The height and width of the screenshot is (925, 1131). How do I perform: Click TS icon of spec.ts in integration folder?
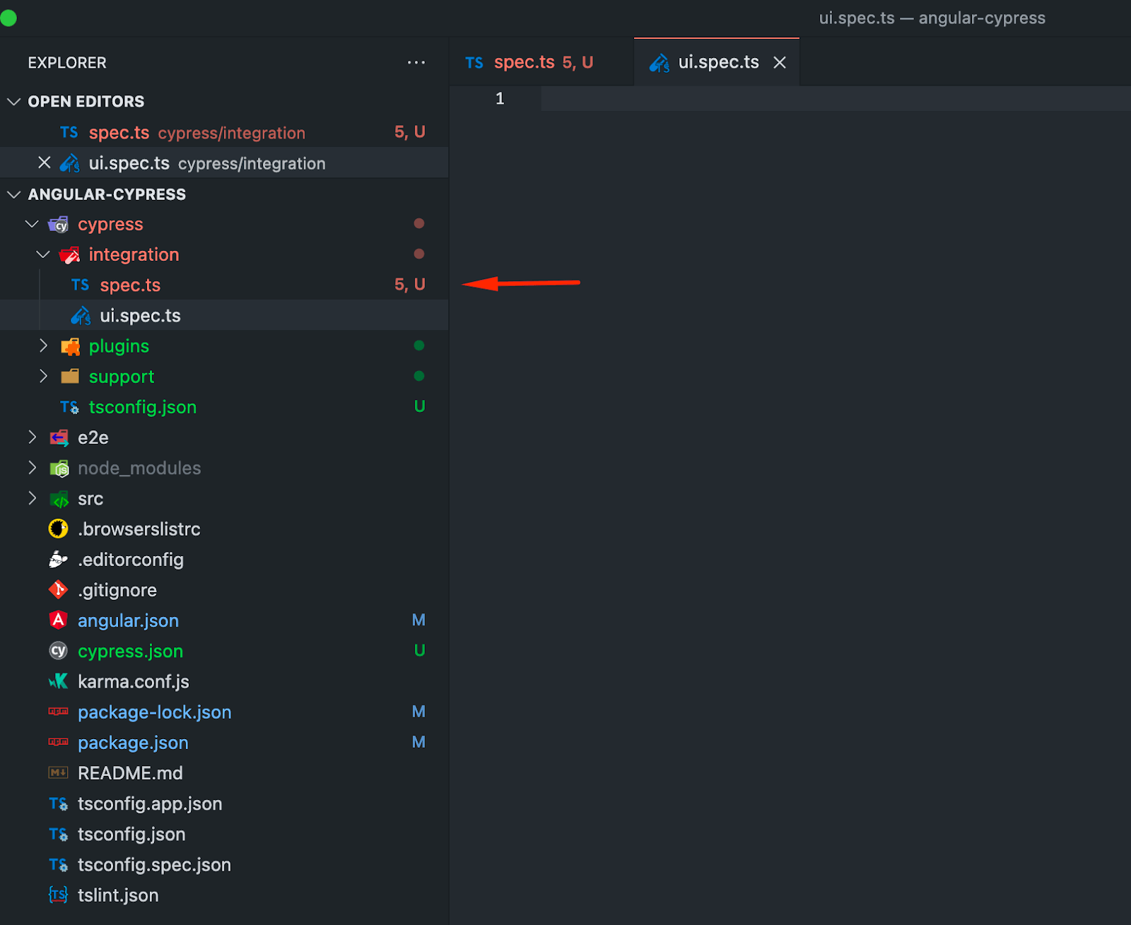click(81, 285)
